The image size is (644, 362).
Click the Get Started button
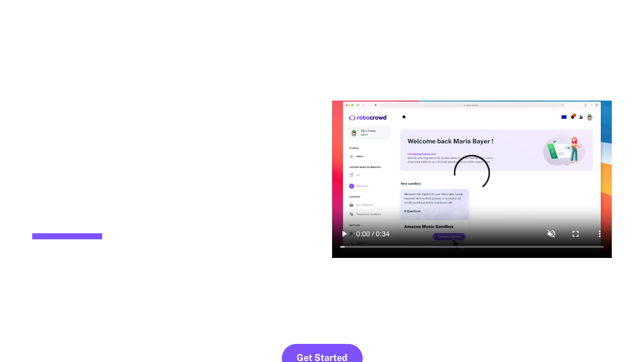pyautogui.click(x=322, y=353)
